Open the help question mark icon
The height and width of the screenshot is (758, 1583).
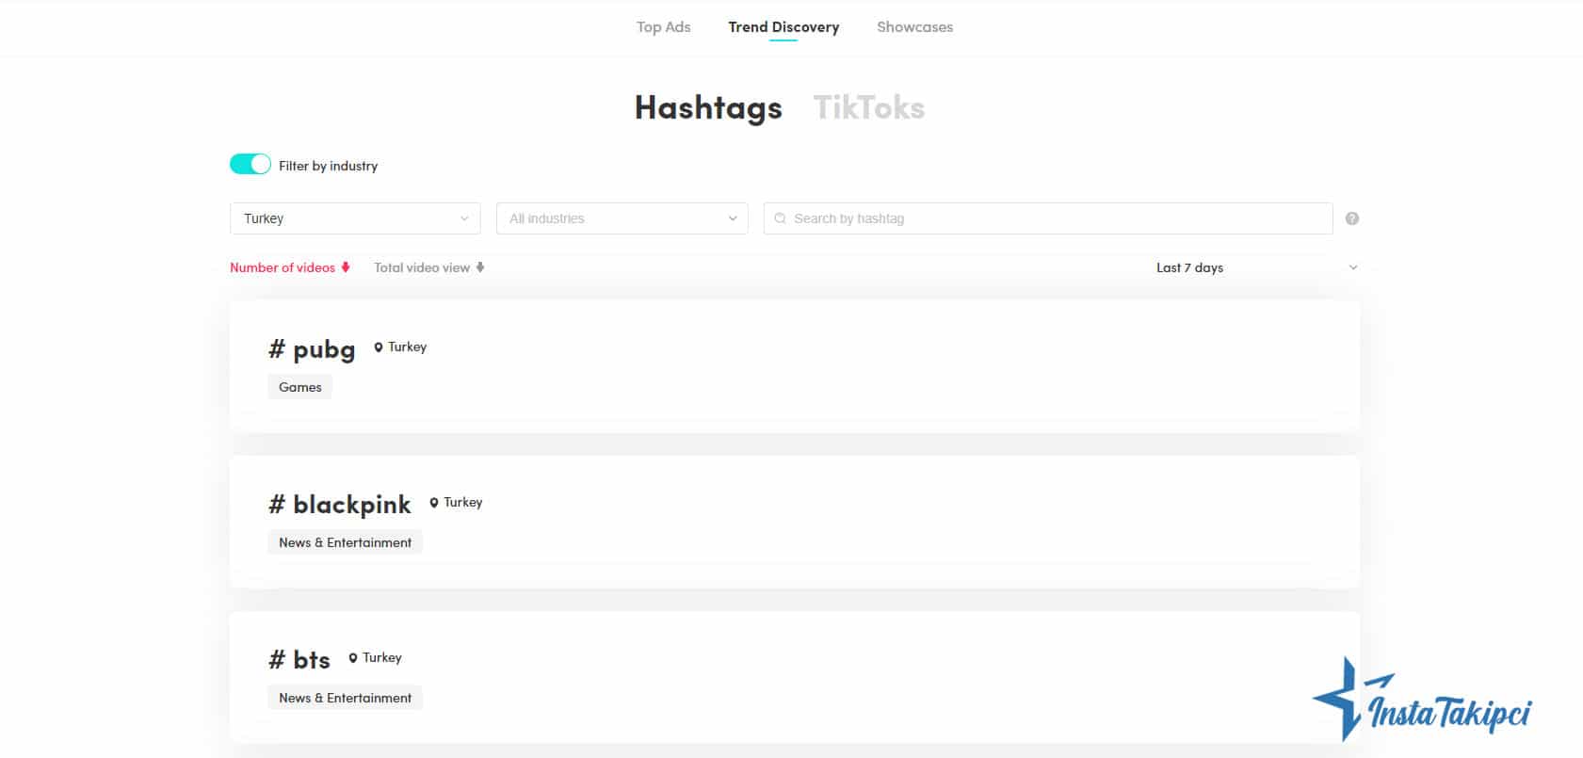tap(1352, 218)
